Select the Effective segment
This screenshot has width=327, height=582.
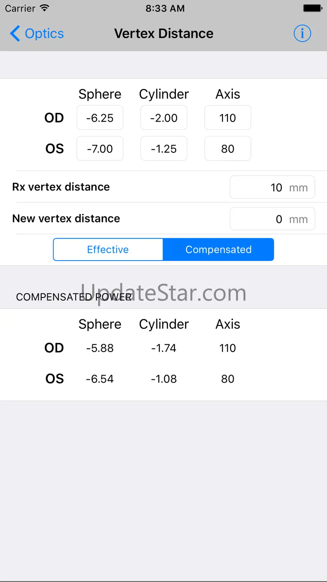108,250
